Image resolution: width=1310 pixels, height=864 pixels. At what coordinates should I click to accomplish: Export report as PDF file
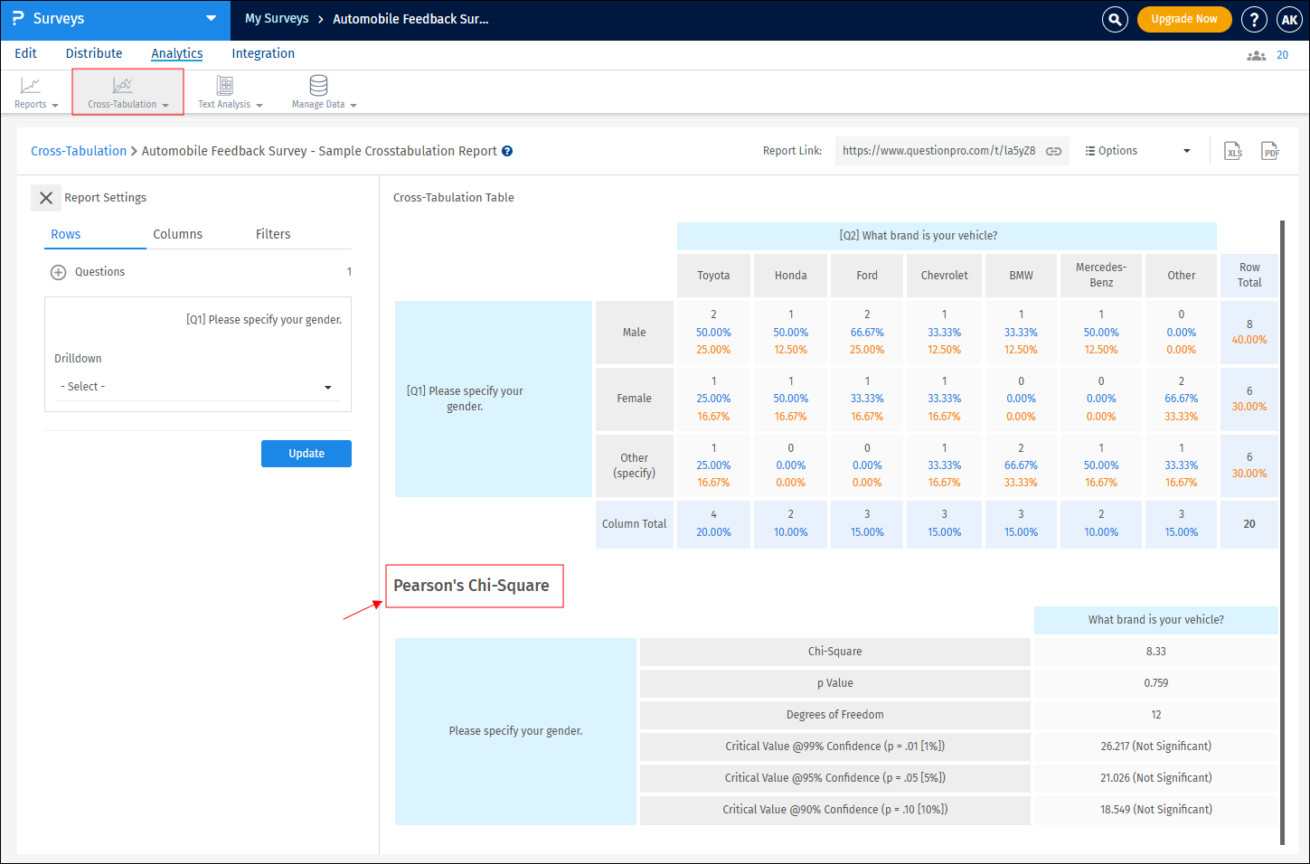tap(1270, 151)
